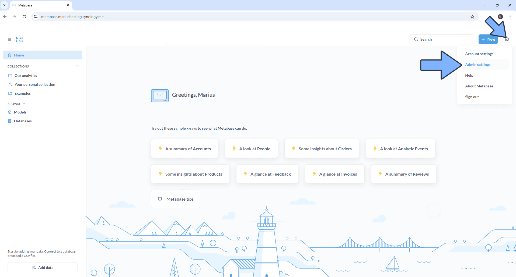Image resolution: width=516 pixels, height=277 pixels.
Task: Open the settings gear icon
Action: point(507,39)
